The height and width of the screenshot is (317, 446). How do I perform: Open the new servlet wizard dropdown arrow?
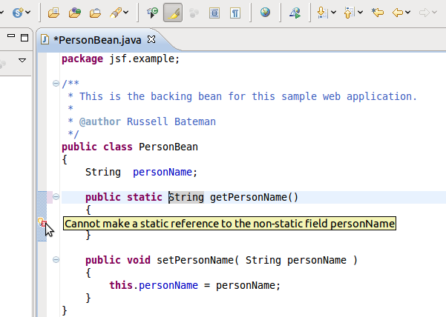pyautogui.click(x=28, y=13)
